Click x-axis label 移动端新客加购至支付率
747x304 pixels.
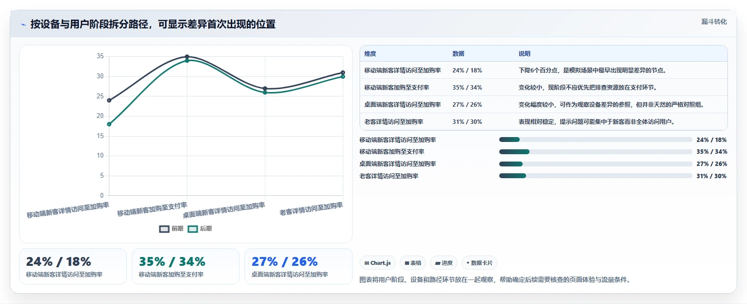pos(152,209)
